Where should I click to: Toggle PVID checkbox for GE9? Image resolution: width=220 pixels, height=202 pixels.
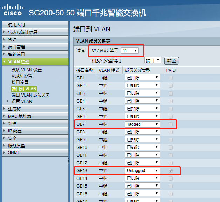point(171,140)
